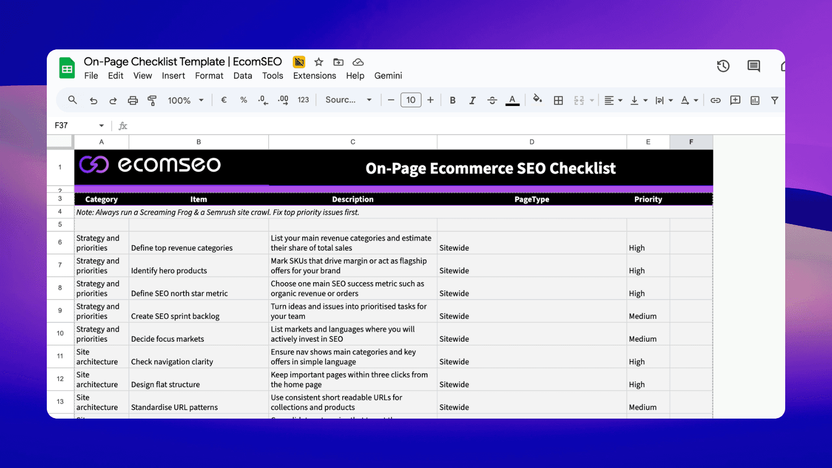Toggle italic formatting
This screenshot has width=832, height=468.
472,100
